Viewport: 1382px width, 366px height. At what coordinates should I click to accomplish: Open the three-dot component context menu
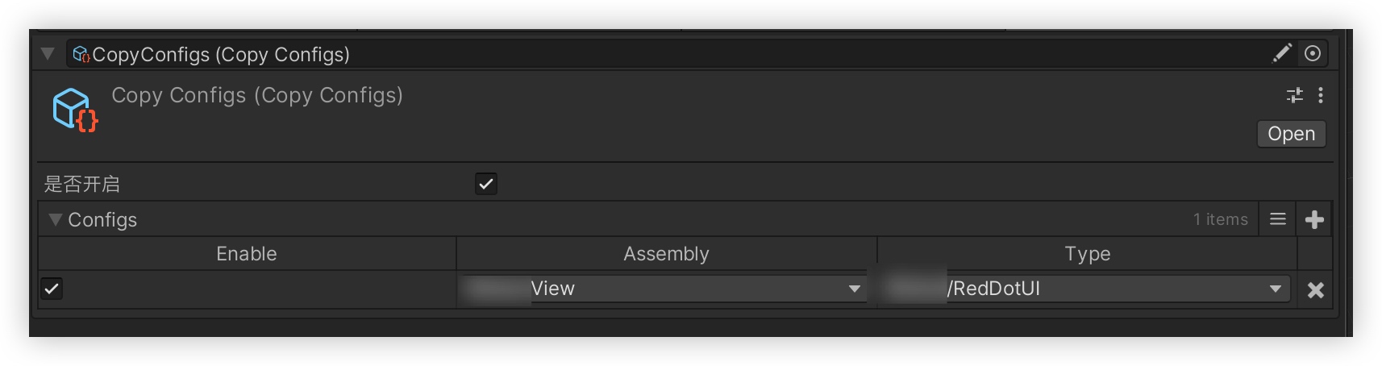tap(1320, 95)
